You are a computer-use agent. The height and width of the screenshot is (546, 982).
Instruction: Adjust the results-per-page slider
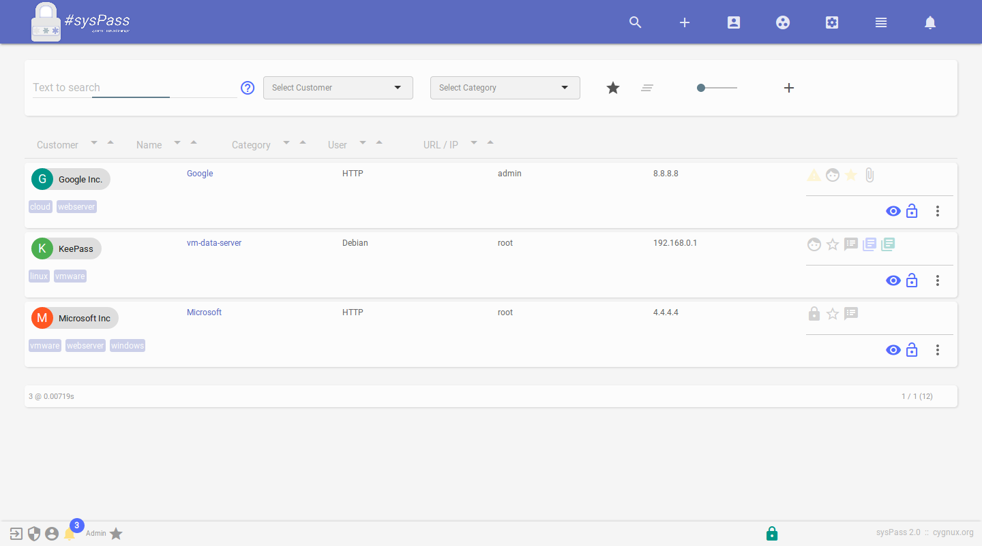717,88
